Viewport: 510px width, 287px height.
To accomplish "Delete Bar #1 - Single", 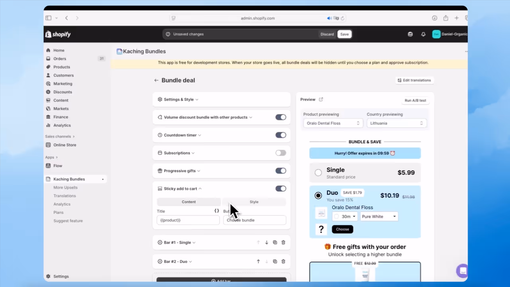I will pos(283,242).
